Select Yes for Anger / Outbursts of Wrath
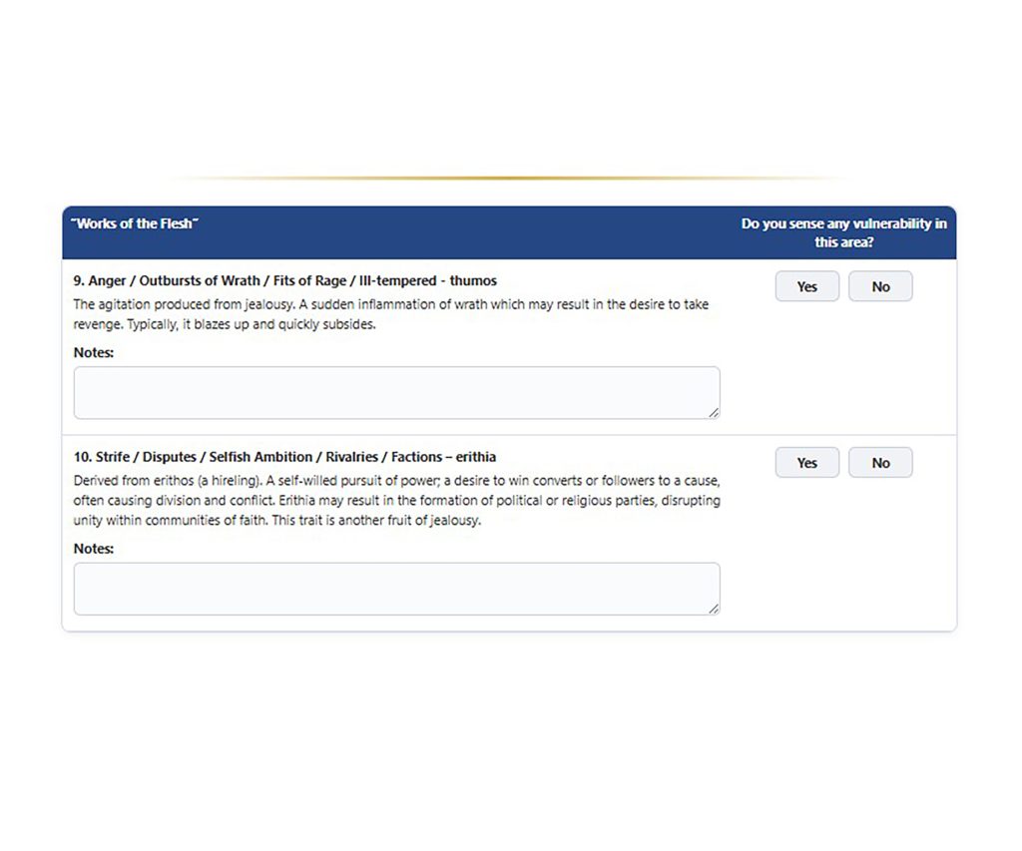The width and height of the screenshot is (1022, 851). click(806, 286)
